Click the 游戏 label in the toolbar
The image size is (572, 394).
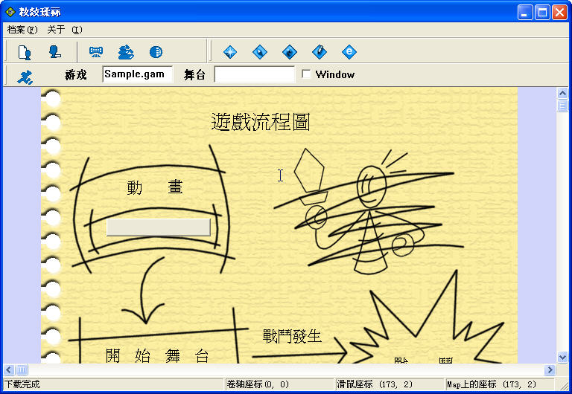[x=76, y=75]
